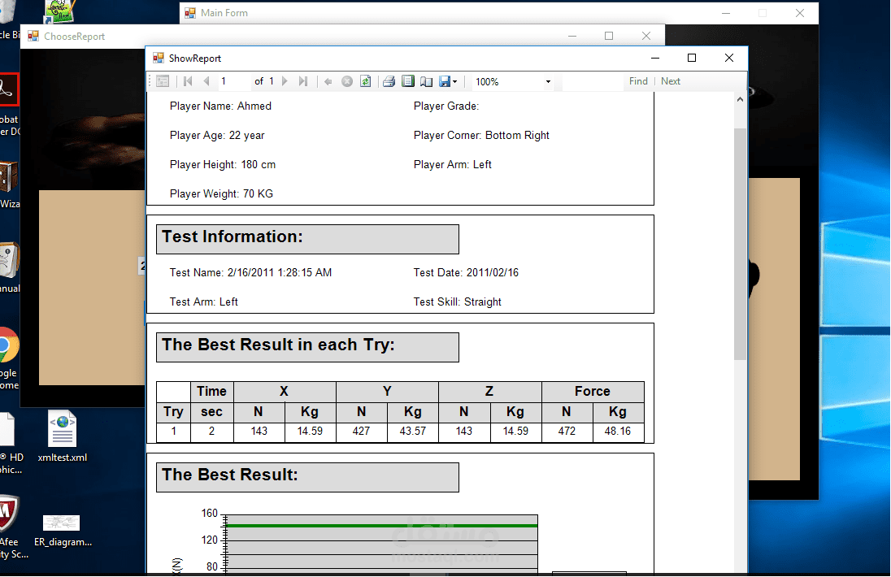Open page setup for report
891x577 pixels.
[426, 81]
